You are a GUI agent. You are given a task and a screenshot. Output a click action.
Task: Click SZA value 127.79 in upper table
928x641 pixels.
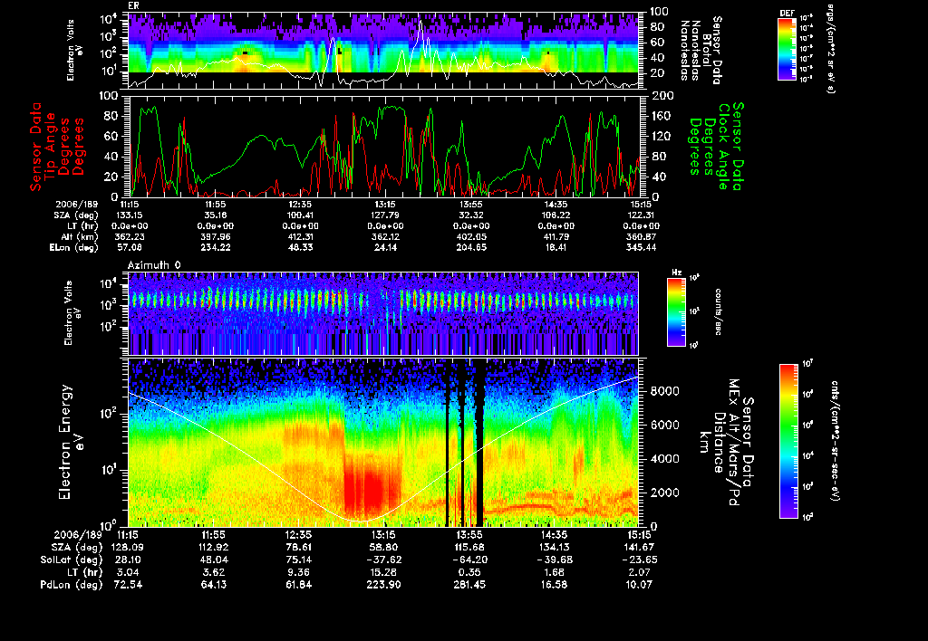(x=384, y=215)
